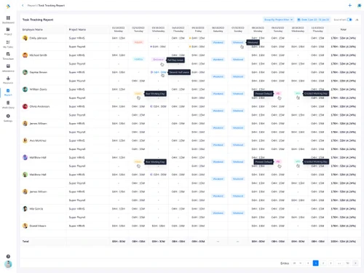
Task: Open entries-per-page dropdown
Action: (x=297, y=263)
